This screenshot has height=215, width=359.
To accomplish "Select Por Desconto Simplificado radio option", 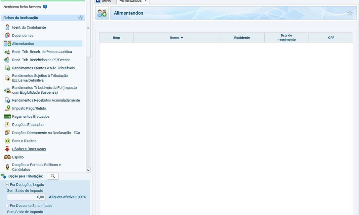I will pyautogui.click(x=7, y=206).
